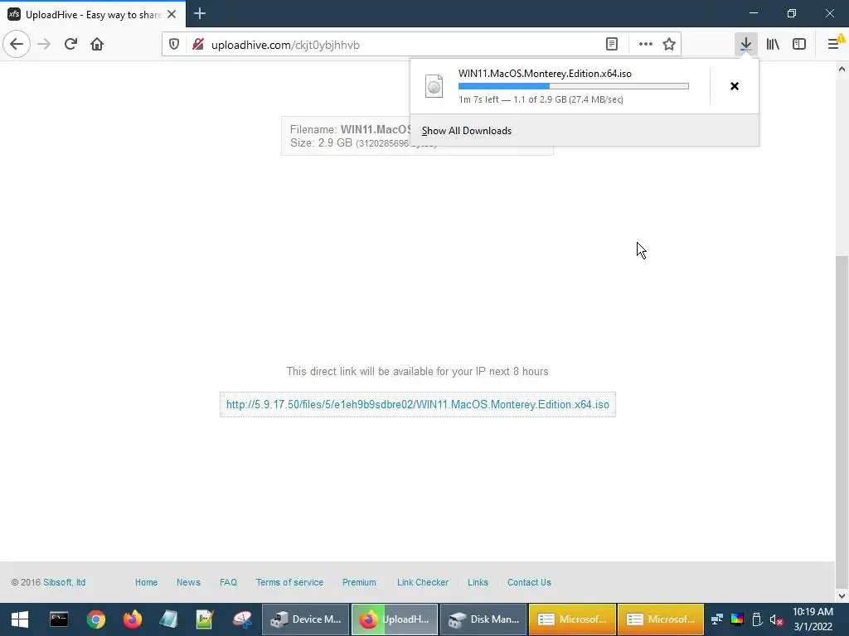Click the page scrollbar up arrow
Screen dimensions: 849x636
click(x=842, y=69)
